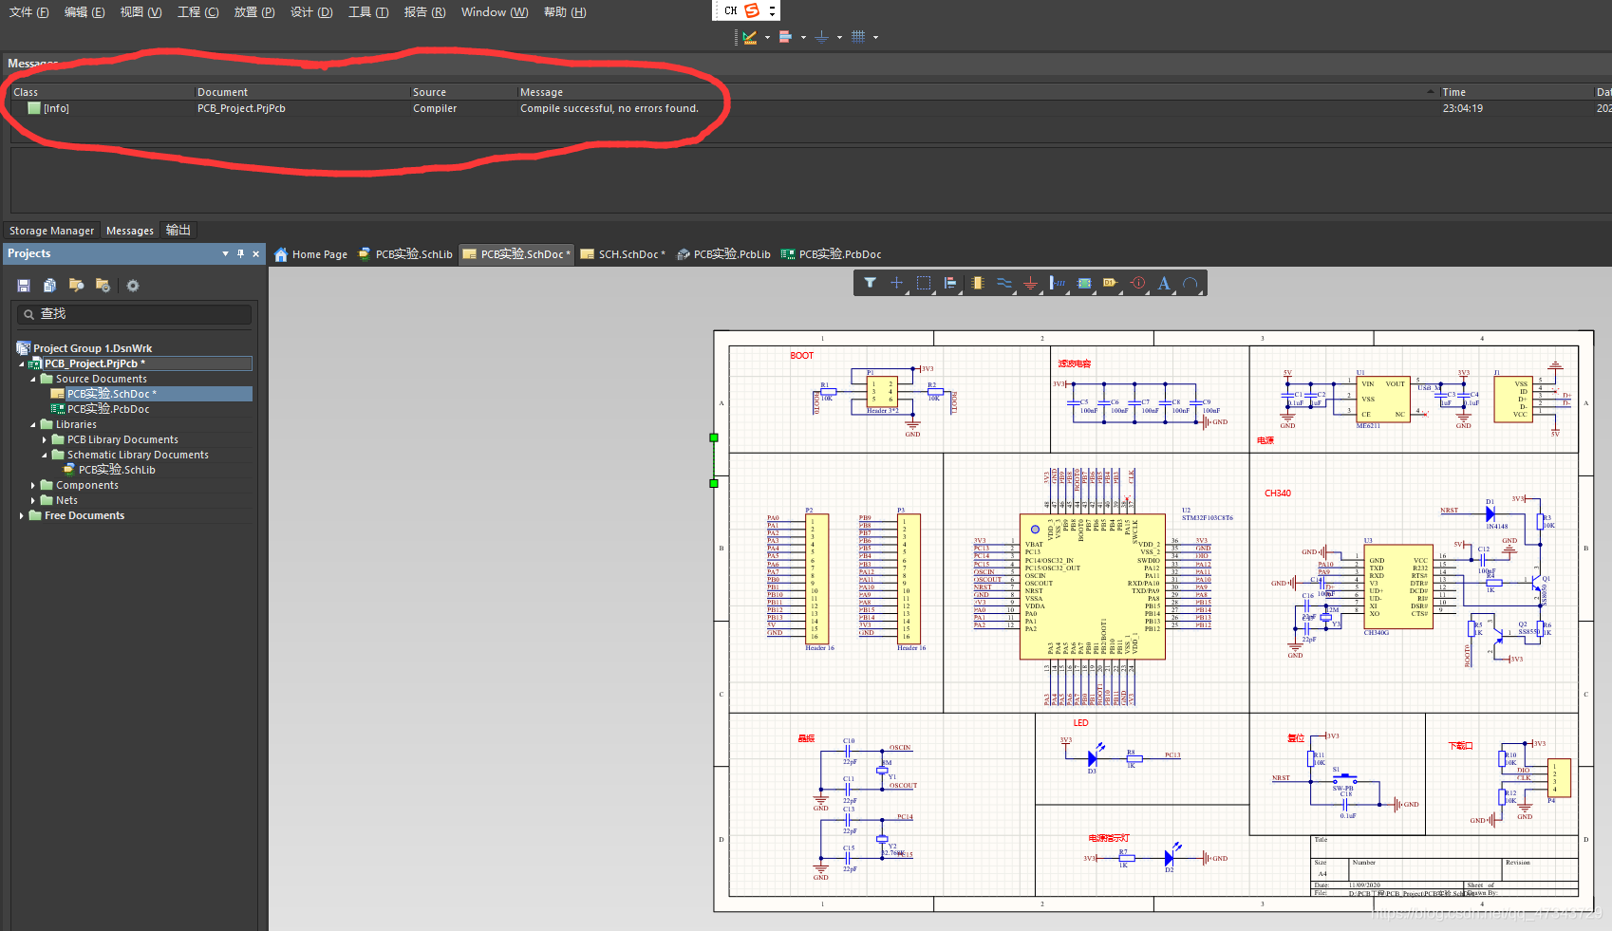Screen dimensions: 1612x931
Task: Click the drawing utilities ruler-pencil icon
Action: (x=750, y=37)
